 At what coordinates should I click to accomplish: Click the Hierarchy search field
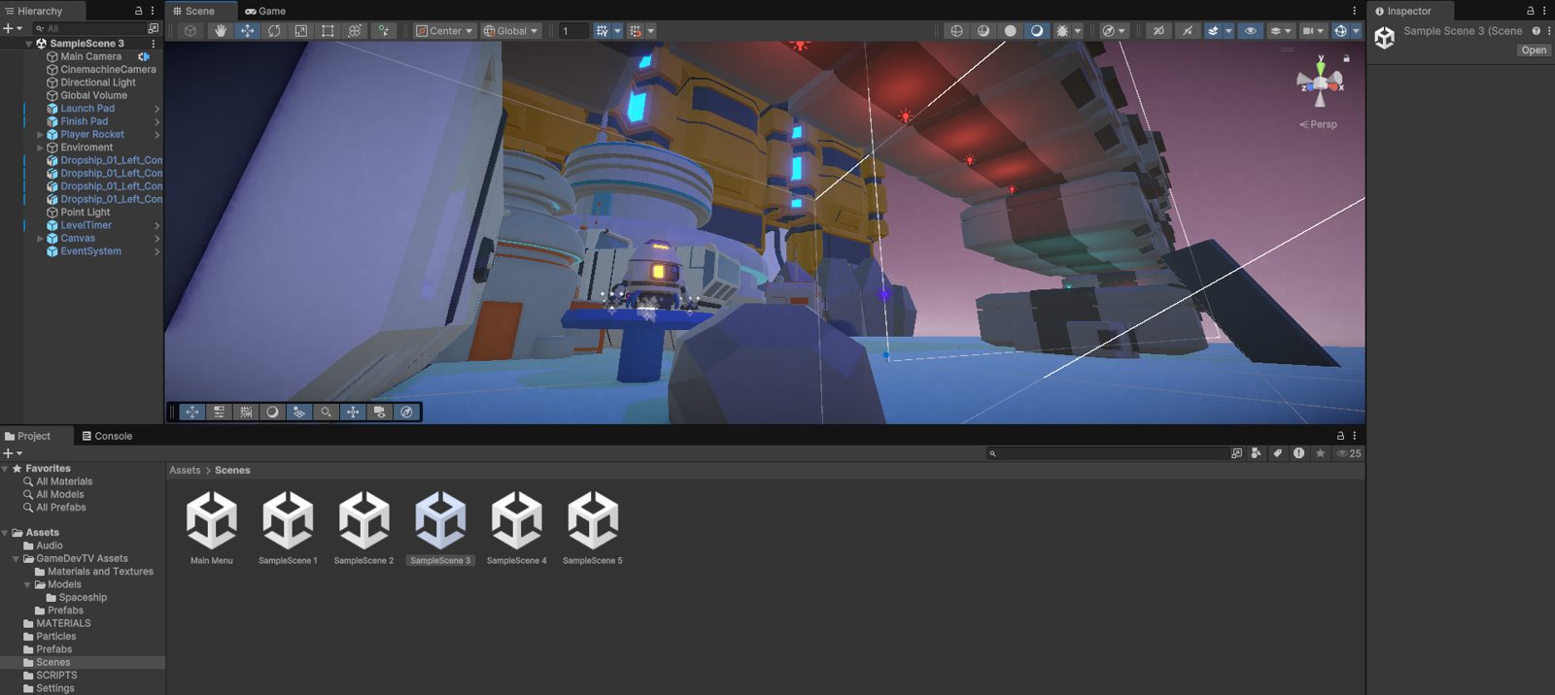pos(87,28)
